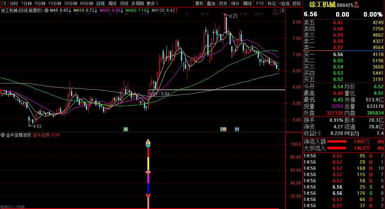Click the R300 badge beside stock code
Screen dimensions: 385x209
pyautogui.click(x=356, y=5)
